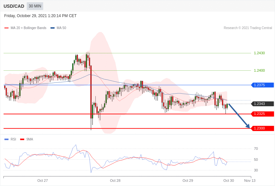This screenshot has width=275, height=186.
Task: Click the pink MA 20 + Bollinger Bands swatch
Action: coord(6,28)
